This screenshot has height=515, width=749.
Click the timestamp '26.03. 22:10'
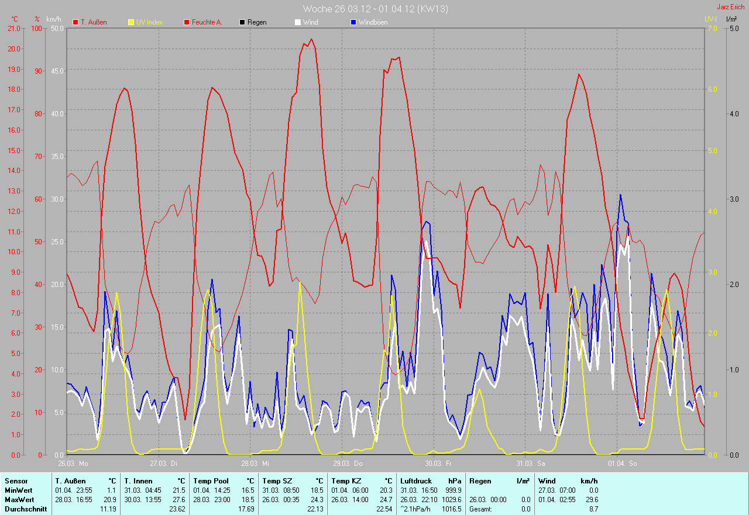(419, 500)
